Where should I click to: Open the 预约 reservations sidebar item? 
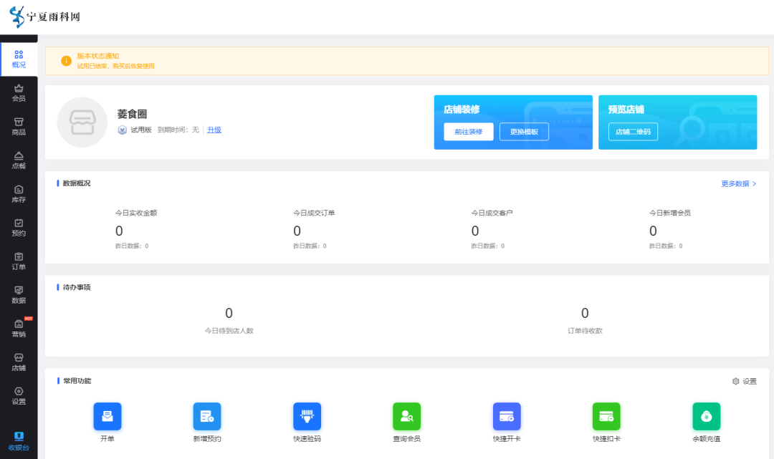coord(19,228)
